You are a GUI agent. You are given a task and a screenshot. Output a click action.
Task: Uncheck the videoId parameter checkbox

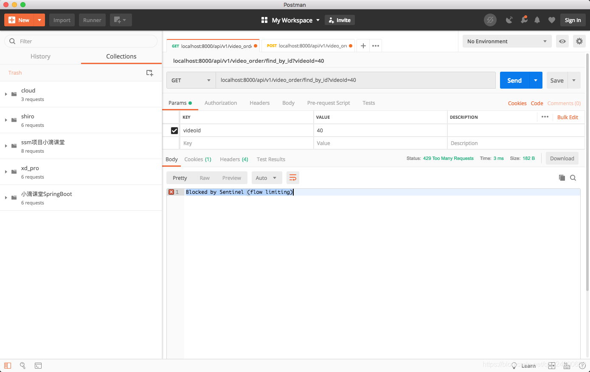[174, 130]
